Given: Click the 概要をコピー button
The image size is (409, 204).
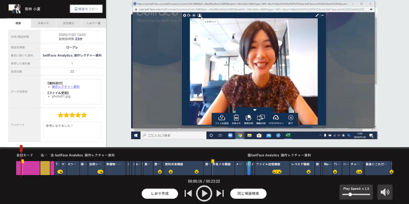Looking at the screenshot, I should click(x=86, y=9).
